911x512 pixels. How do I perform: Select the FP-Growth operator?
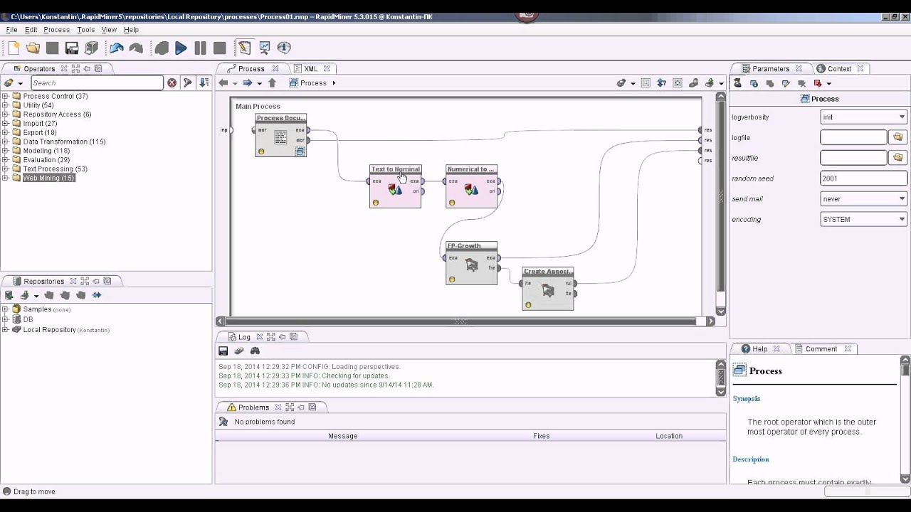(x=471, y=263)
